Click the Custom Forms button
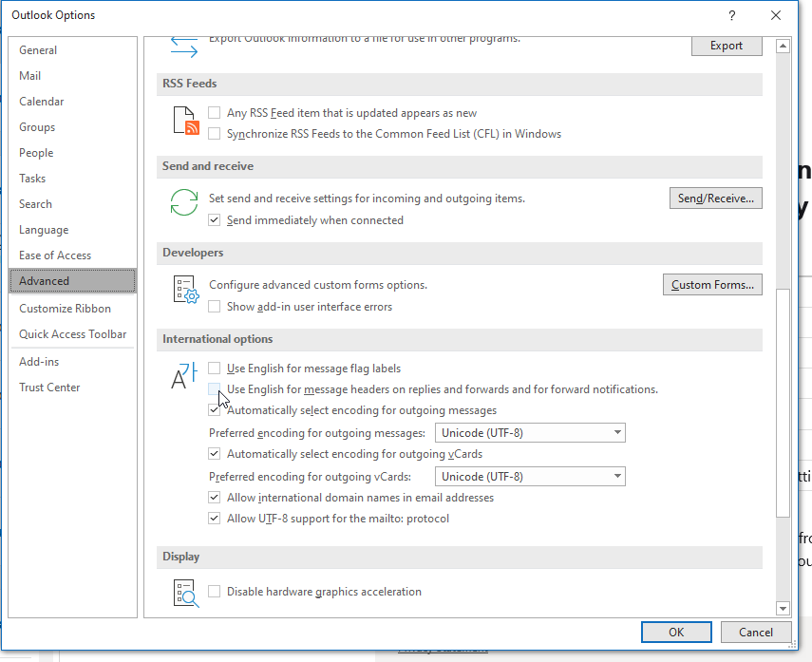812x662 pixels. click(x=712, y=284)
